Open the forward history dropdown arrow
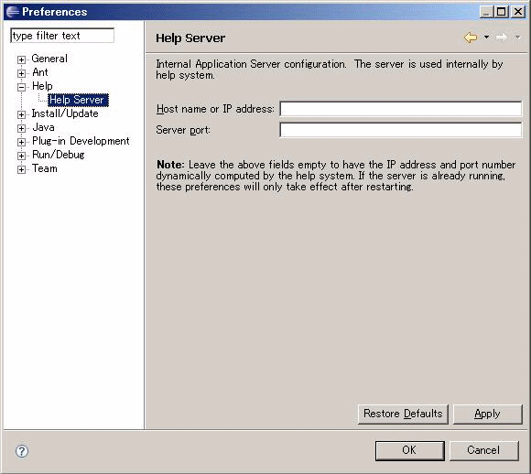This screenshot has height=474, width=531. pyautogui.click(x=517, y=37)
